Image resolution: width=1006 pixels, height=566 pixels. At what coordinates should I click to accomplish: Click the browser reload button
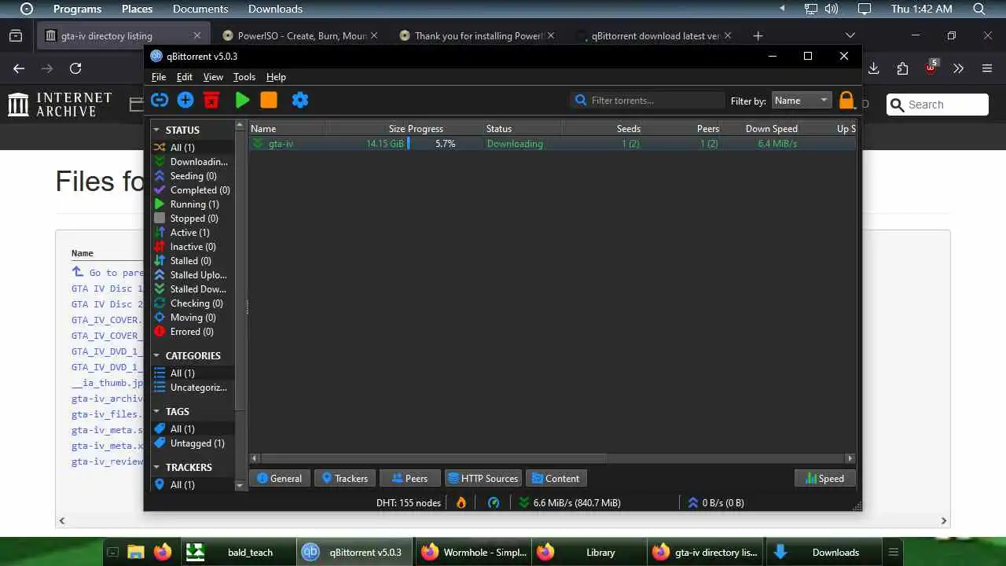tap(75, 68)
